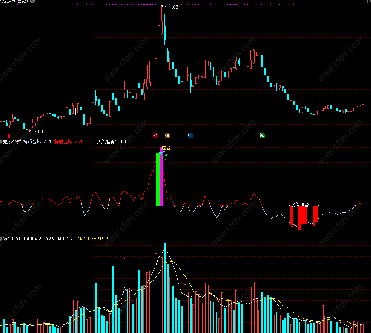This screenshot has width=371, height=333.
Task: Click the red $ marker below the candles
Action: pos(9,136)
